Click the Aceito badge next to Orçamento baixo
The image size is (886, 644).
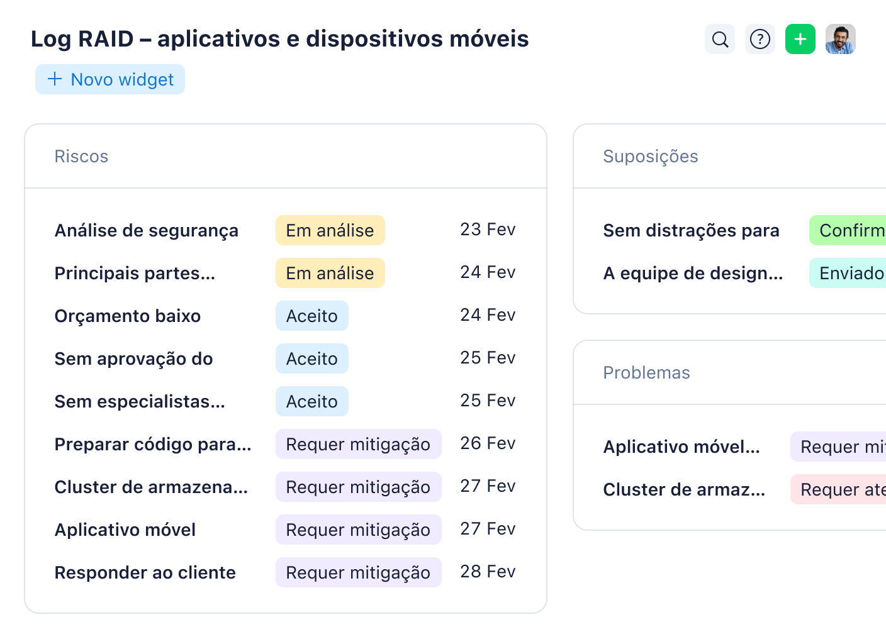coord(311,316)
